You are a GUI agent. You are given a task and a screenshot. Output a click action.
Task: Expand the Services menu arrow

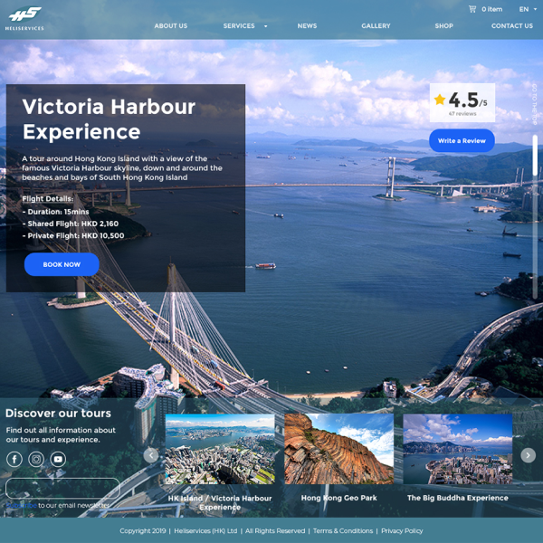265,26
